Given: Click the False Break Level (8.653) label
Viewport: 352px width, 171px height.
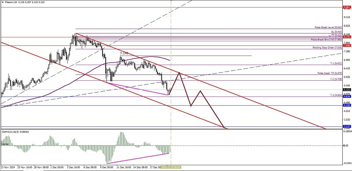Looking at the screenshot, I should tap(328, 27).
